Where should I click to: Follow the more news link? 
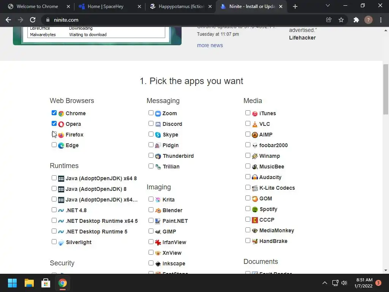[210, 46]
